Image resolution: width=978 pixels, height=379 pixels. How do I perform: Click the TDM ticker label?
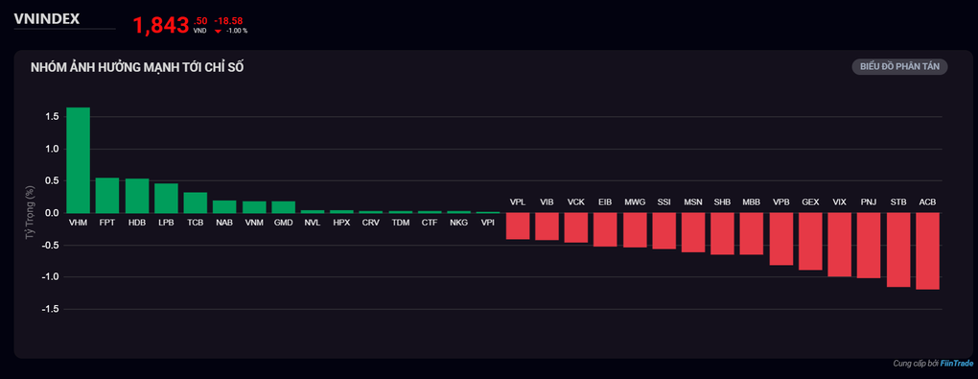click(401, 223)
